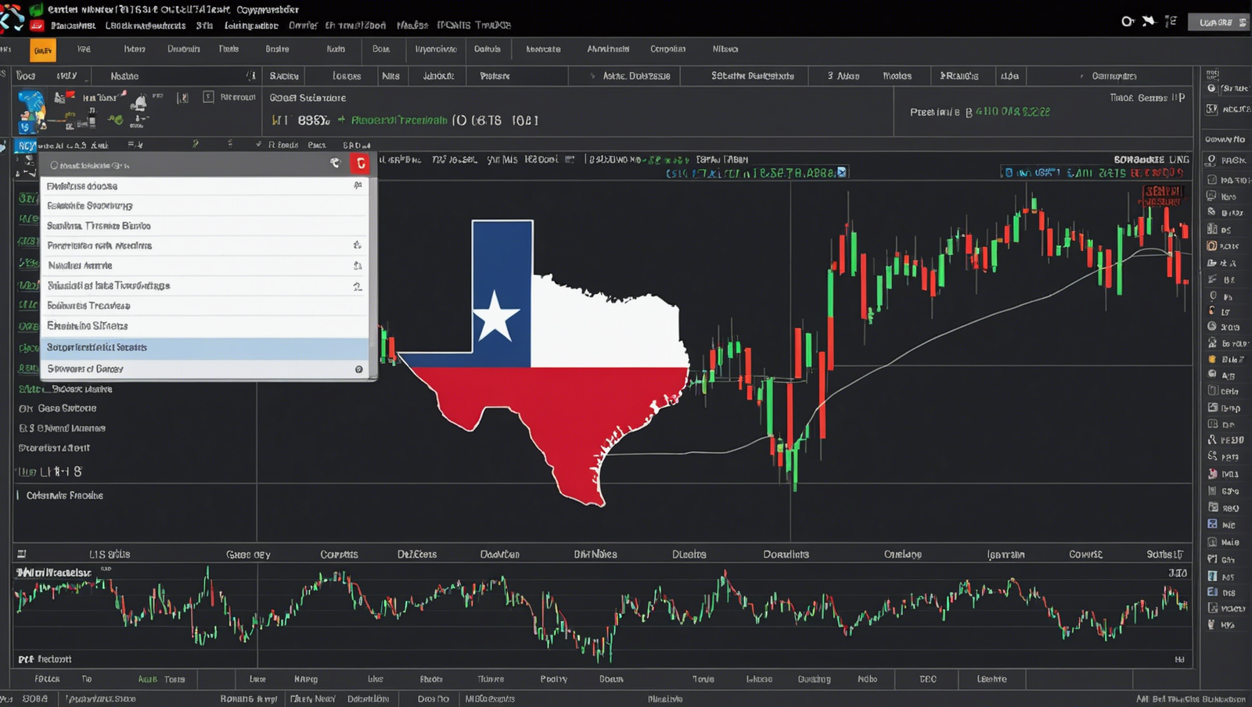Click the round icon on the last dropdown row
1252x707 pixels.
click(x=359, y=369)
